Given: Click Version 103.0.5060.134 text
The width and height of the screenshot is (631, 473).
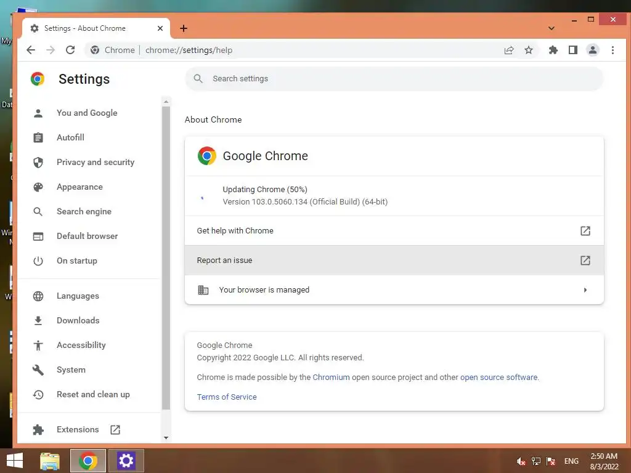Looking at the screenshot, I should point(305,202).
